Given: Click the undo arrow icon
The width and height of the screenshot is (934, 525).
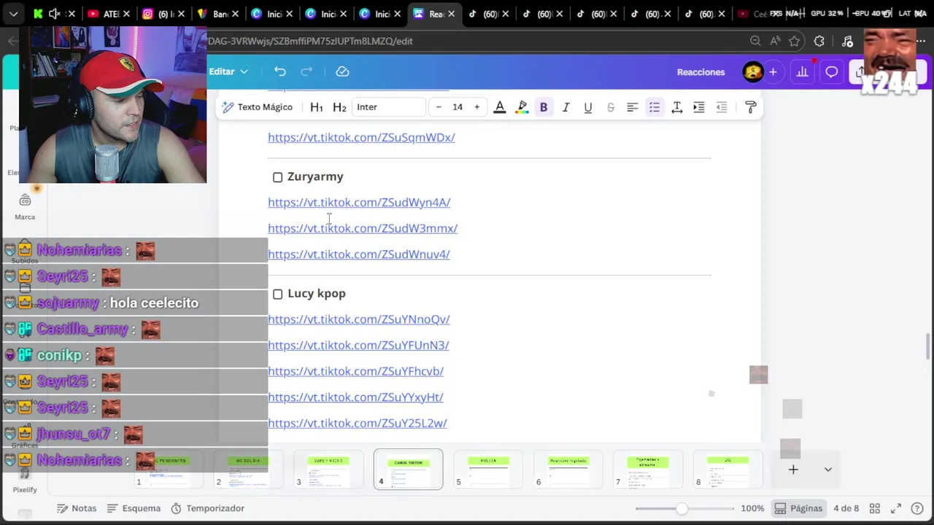Looking at the screenshot, I should pos(280,71).
